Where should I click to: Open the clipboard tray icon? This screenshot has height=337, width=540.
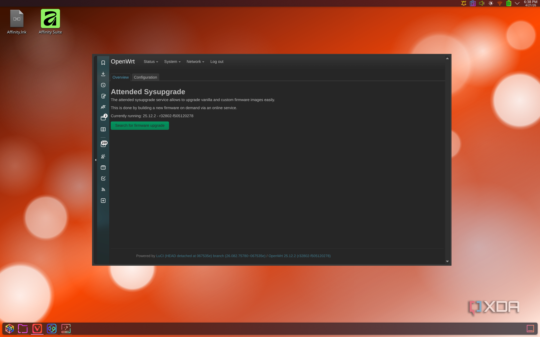click(473, 3)
